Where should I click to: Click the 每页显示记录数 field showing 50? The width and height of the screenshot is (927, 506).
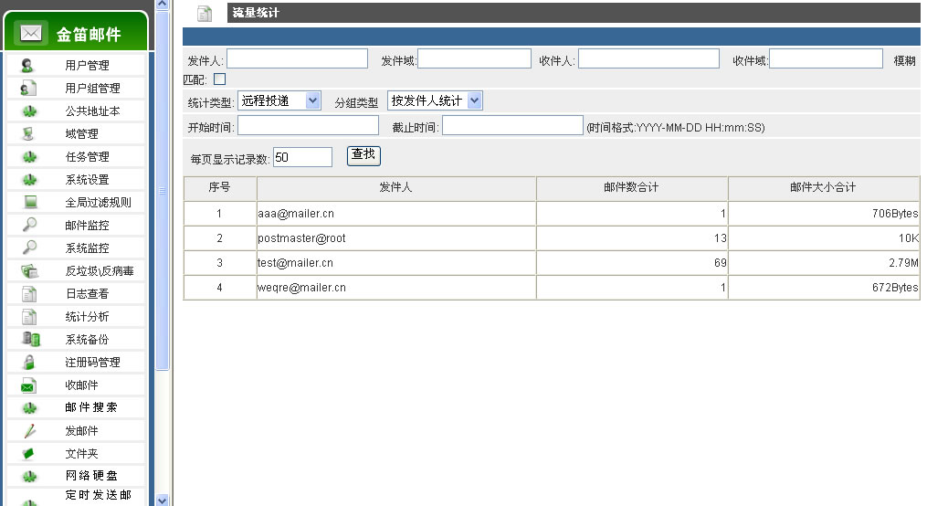302,157
